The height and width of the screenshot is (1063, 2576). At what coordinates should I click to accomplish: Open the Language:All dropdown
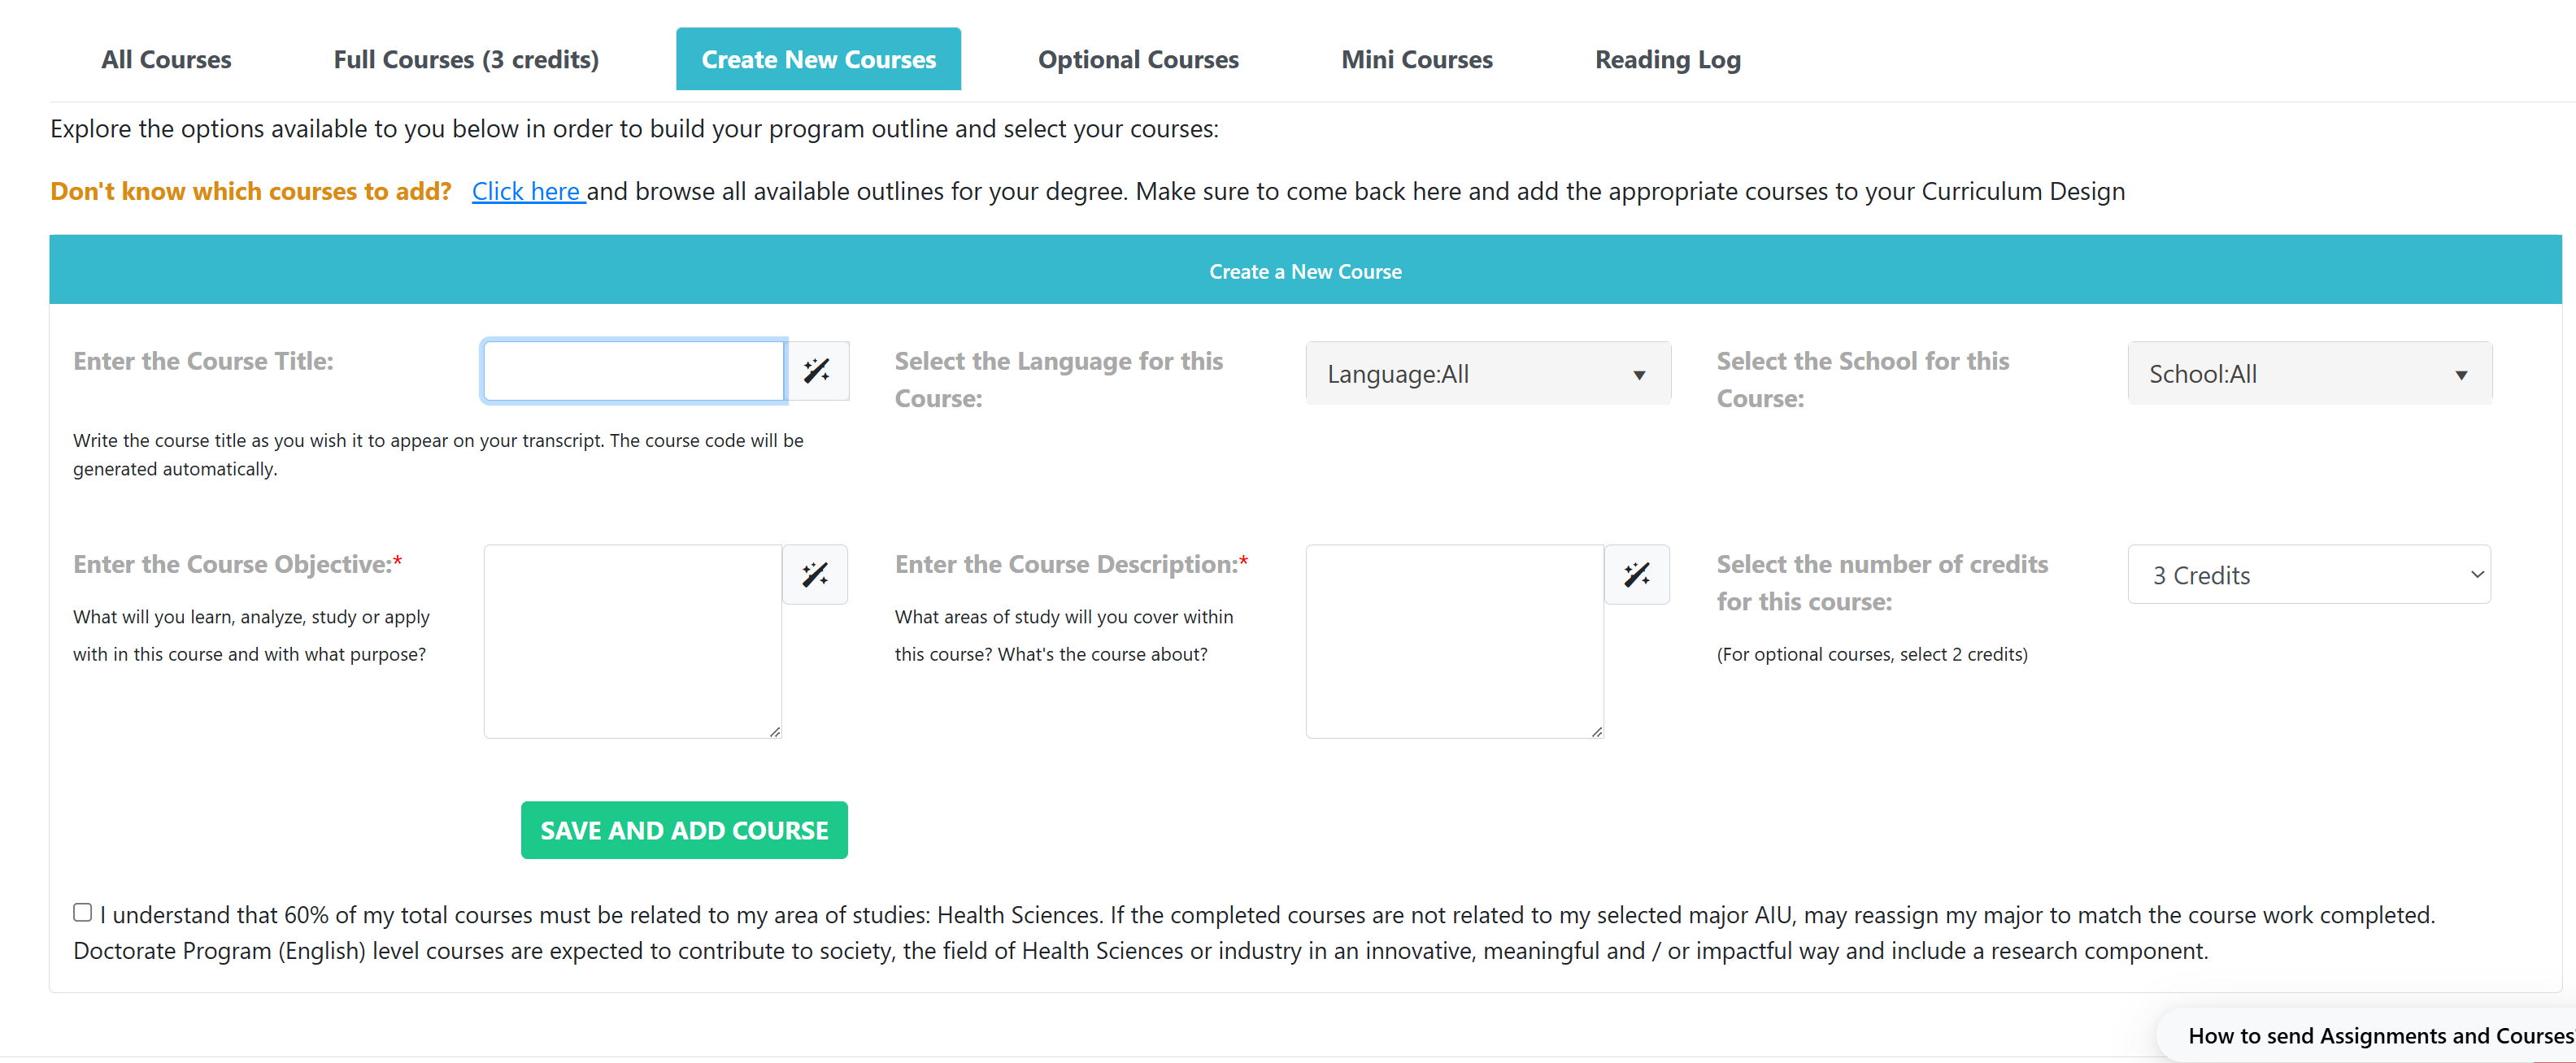[1487, 374]
